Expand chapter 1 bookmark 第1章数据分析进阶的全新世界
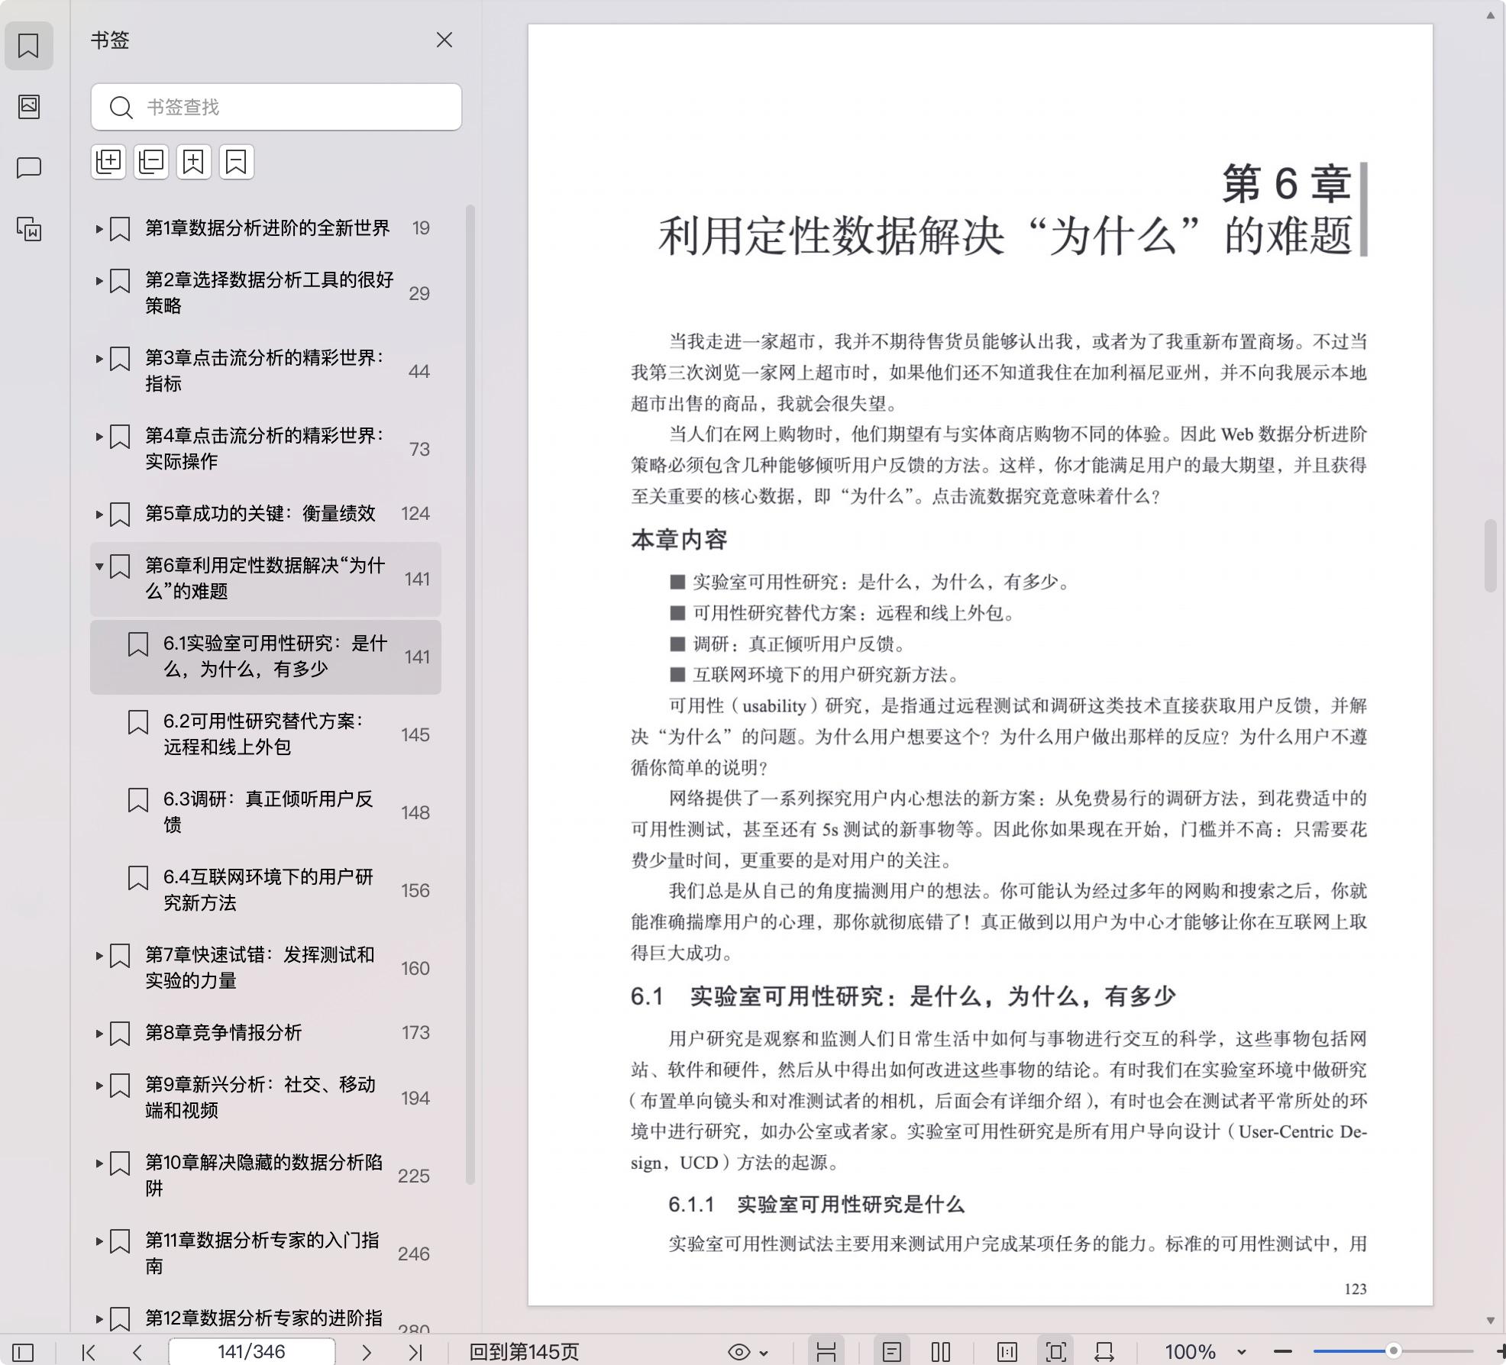 (x=99, y=228)
